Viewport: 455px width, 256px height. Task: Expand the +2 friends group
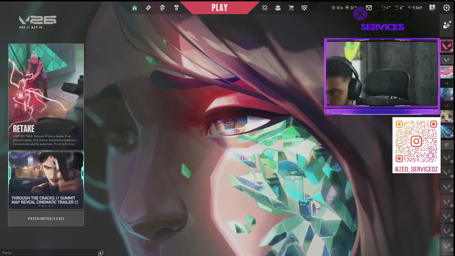click(x=447, y=84)
